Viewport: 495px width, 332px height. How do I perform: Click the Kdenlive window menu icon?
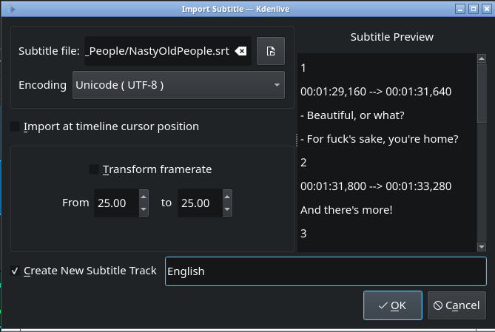[10, 11]
